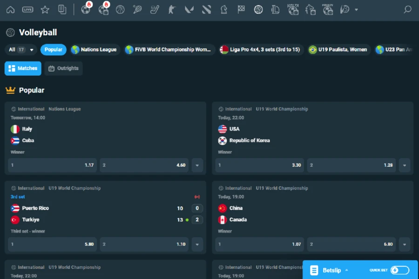
Task: Open search with the magnifier icon
Action: 407,9
